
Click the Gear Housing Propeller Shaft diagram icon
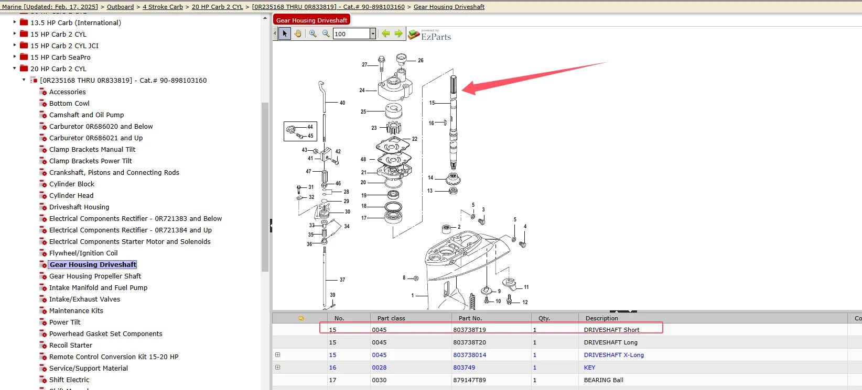[x=43, y=276]
